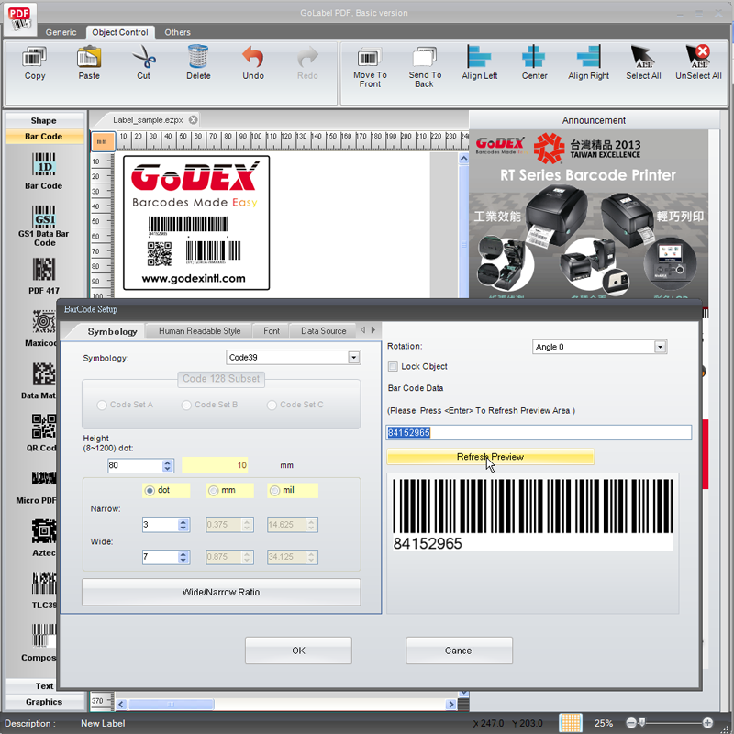
Task: Open the Symbology Code39 dropdown
Action: [x=354, y=358]
